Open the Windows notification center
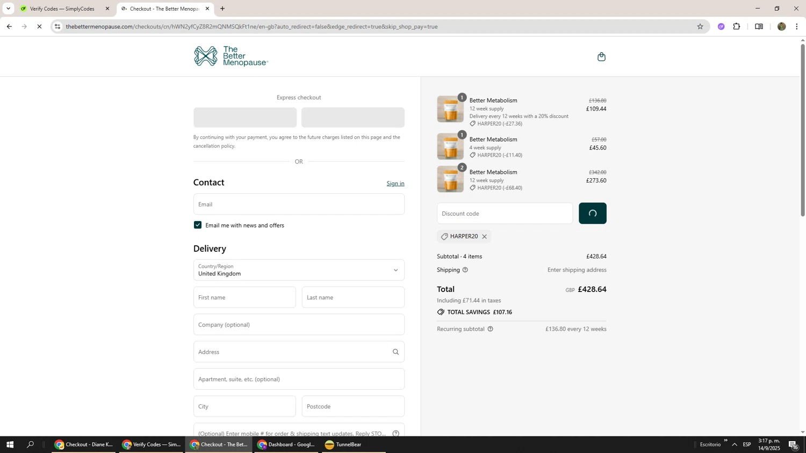The height and width of the screenshot is (453, 806). 793,444
